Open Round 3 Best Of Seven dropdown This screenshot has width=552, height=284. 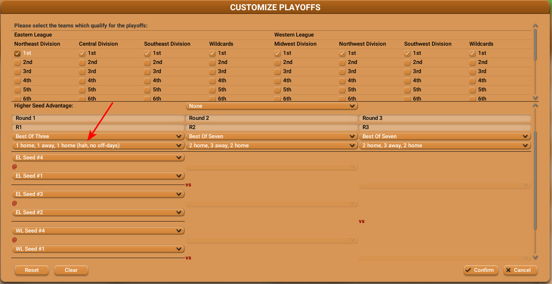pos(445,136)
